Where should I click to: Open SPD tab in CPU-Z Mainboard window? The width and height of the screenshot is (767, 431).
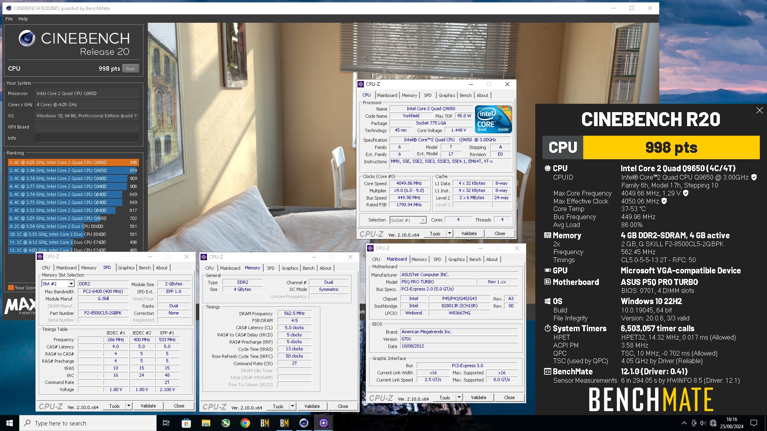click(x=437, y=259)
